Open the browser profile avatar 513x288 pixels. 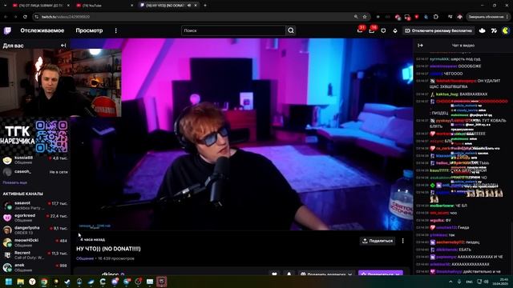click(459, 17)
